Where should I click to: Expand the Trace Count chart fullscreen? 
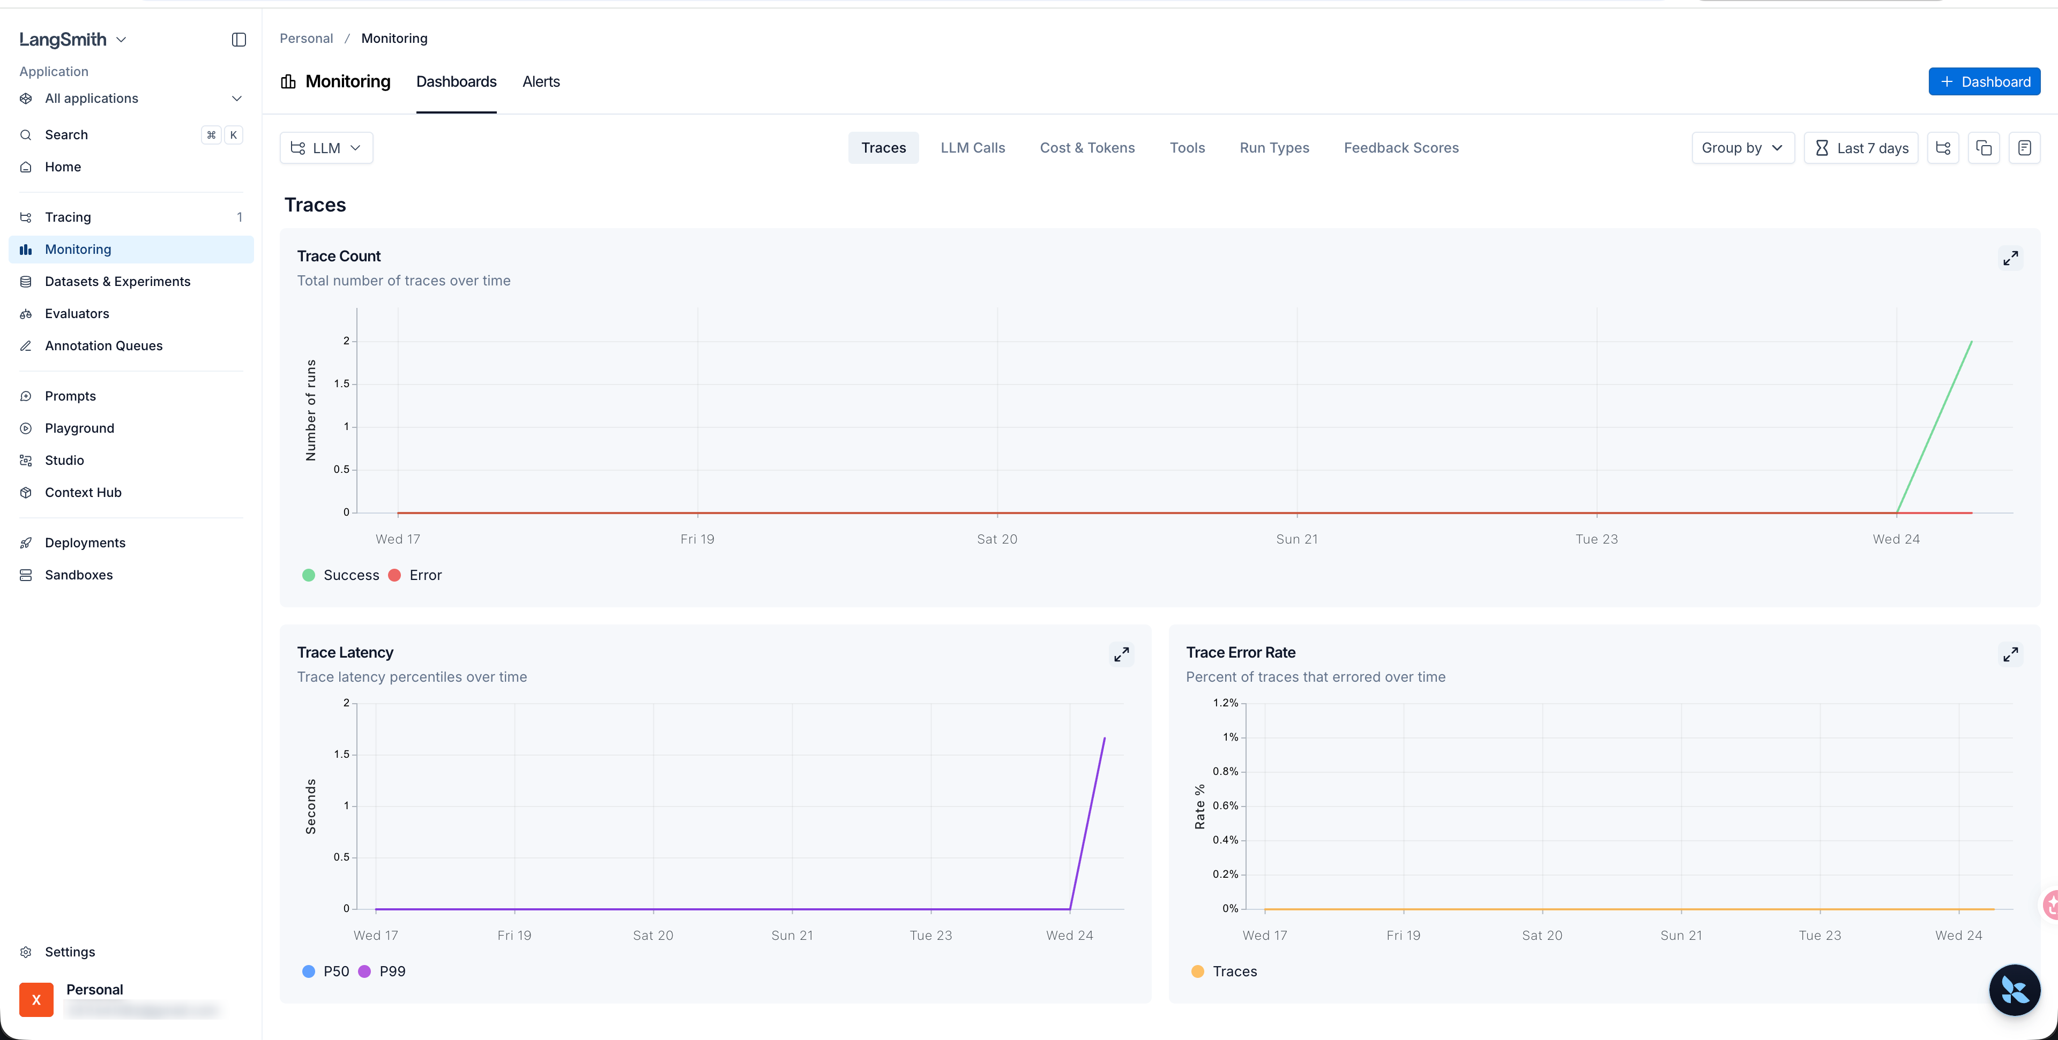pos(2011,258)
